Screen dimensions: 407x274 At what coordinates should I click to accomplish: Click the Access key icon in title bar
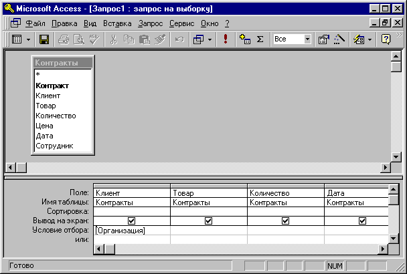point(9,8)
